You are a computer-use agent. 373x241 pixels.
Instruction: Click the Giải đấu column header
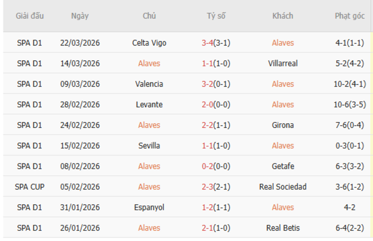point(30,16)
